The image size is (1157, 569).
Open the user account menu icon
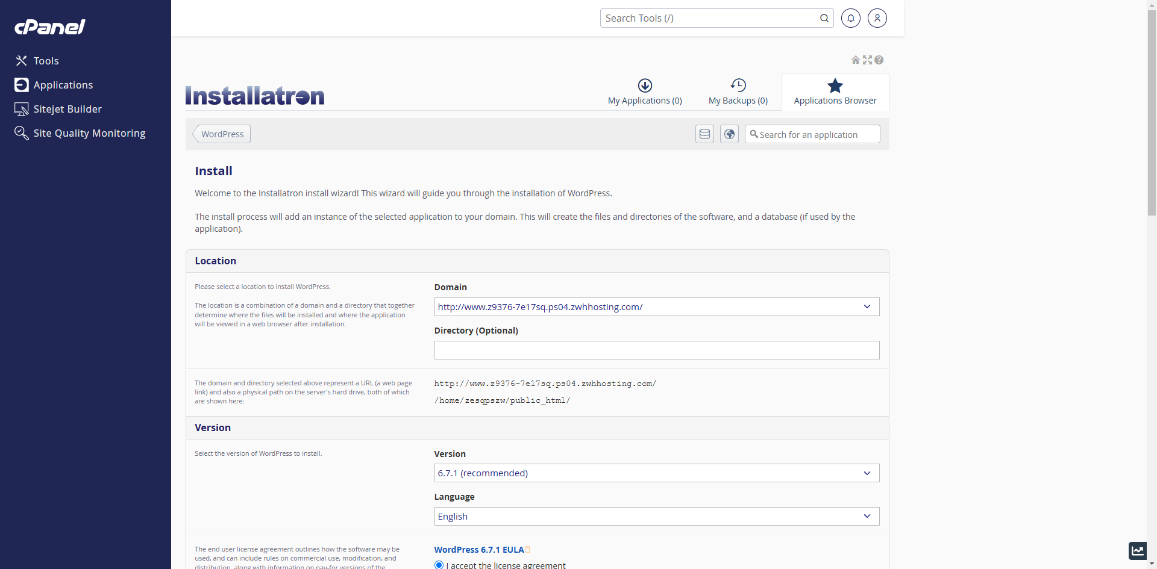coord(877,18)
